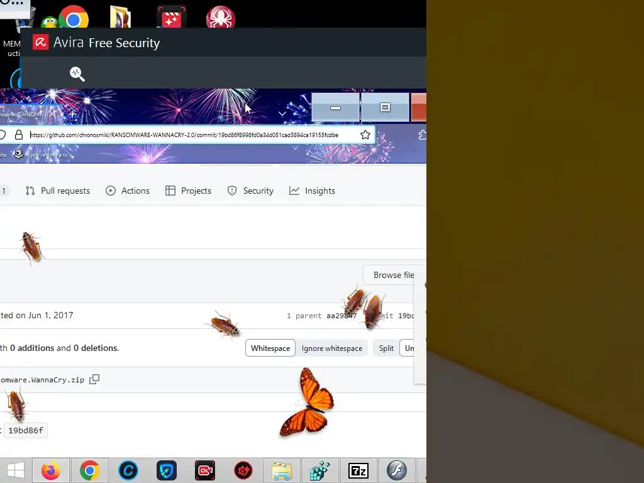Viewport: 644px width, 483px height.
Task: Select Ignore whitespace diff option
Action: (x=332, y=348)
